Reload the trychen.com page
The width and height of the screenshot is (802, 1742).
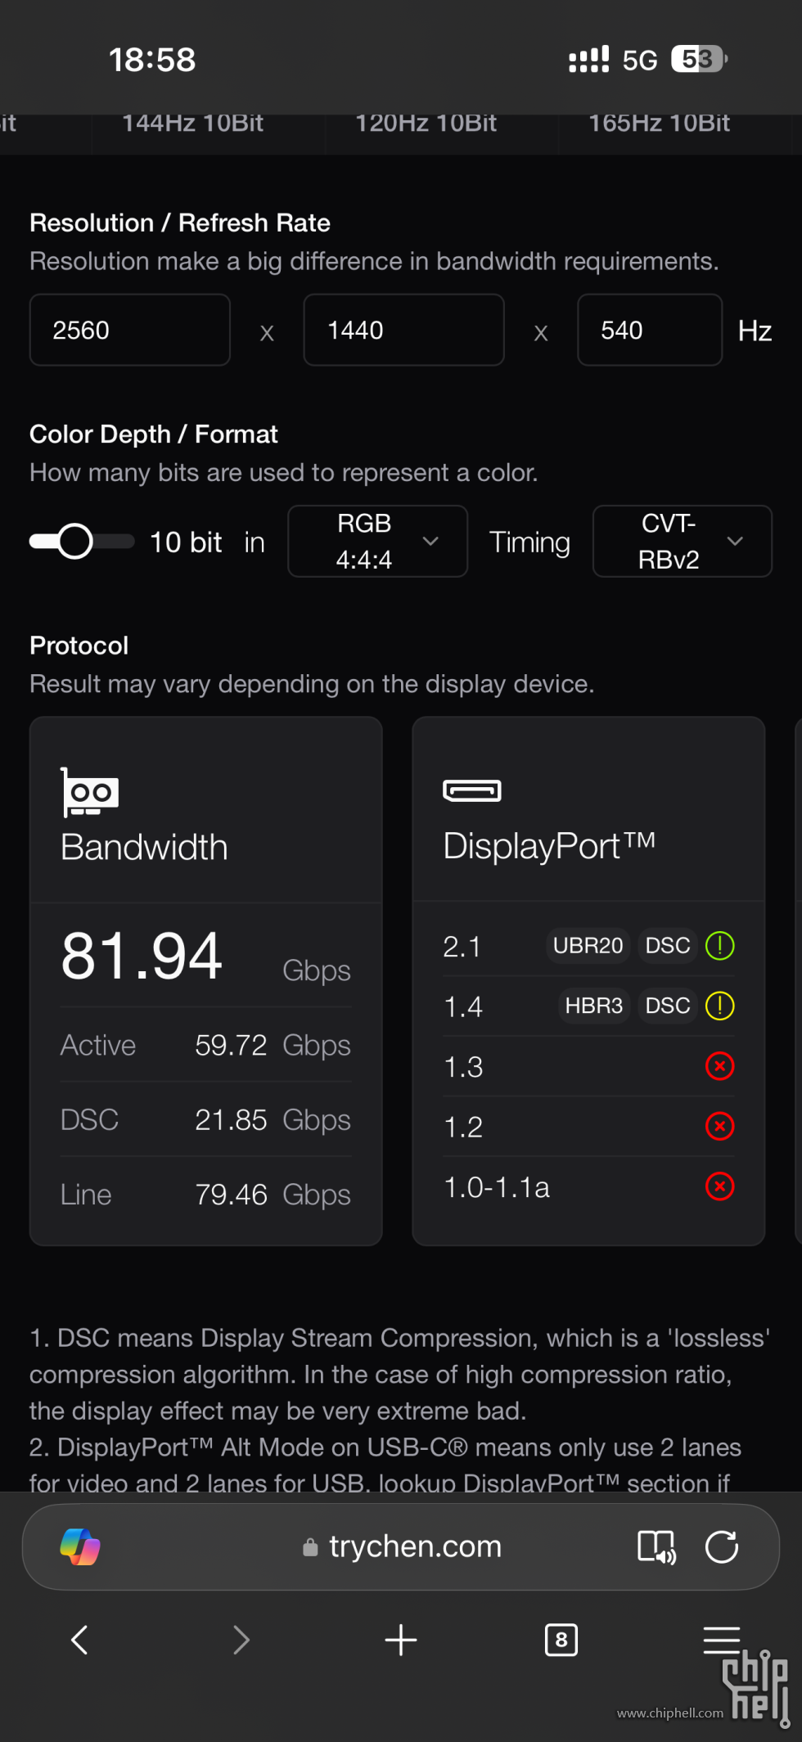tap(722, 1547)
